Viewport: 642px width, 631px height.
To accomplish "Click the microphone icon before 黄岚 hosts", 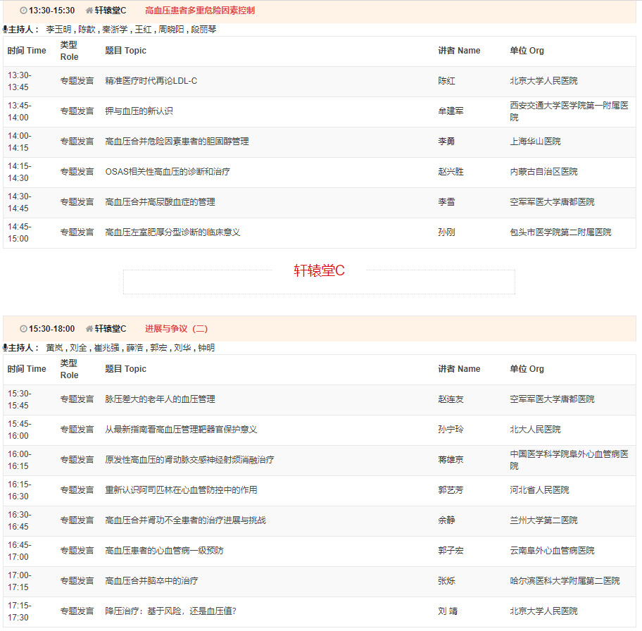I will tap(6, 348).
